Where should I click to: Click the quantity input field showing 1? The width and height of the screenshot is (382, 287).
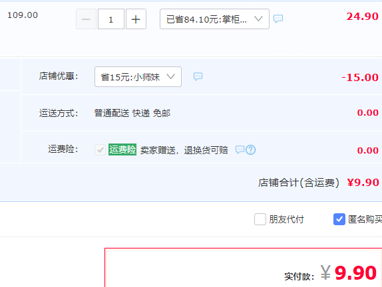pyautogui.click(x=111, y=19)
